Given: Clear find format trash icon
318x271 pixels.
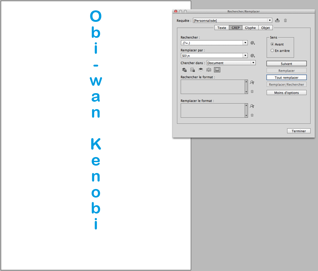Looking at the screenshot, I should [252, 92].
